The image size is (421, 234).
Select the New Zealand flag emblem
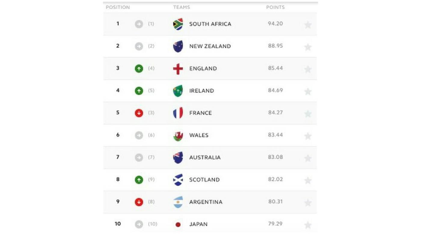point(178,46)
